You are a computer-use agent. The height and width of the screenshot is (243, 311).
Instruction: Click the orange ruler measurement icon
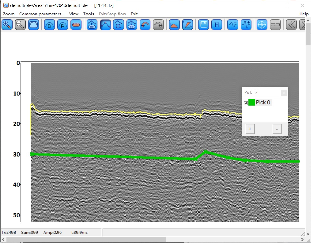point(76,25)
